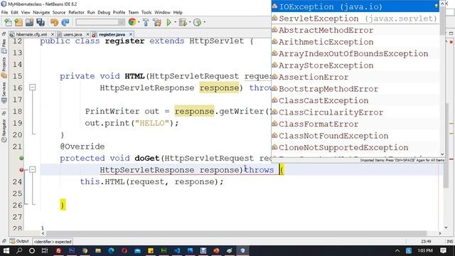Collapse code fold at line 16
Viewport: 455px width, 256px height.
pyautogui.click(x=33, y=87)
